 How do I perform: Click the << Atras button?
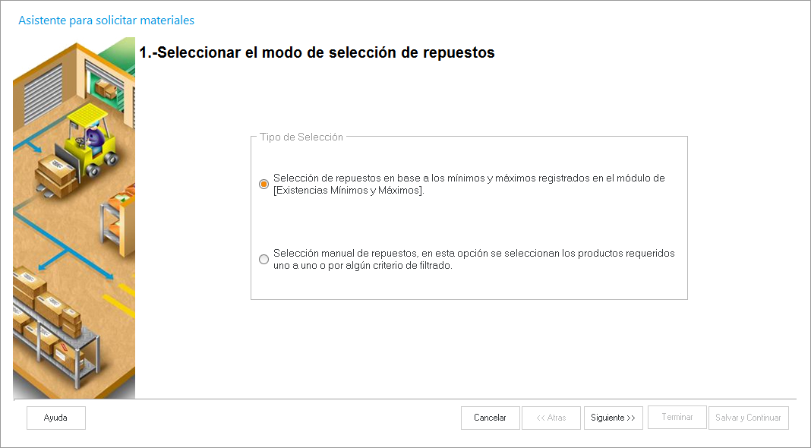click(551, 418)
